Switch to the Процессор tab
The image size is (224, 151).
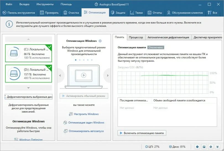point(136,37)
